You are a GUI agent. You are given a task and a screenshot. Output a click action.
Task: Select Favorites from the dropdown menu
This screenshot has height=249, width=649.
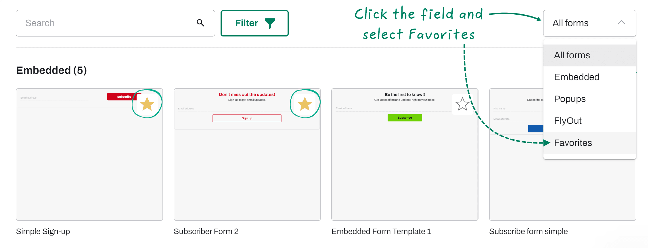tap(573, 142)
